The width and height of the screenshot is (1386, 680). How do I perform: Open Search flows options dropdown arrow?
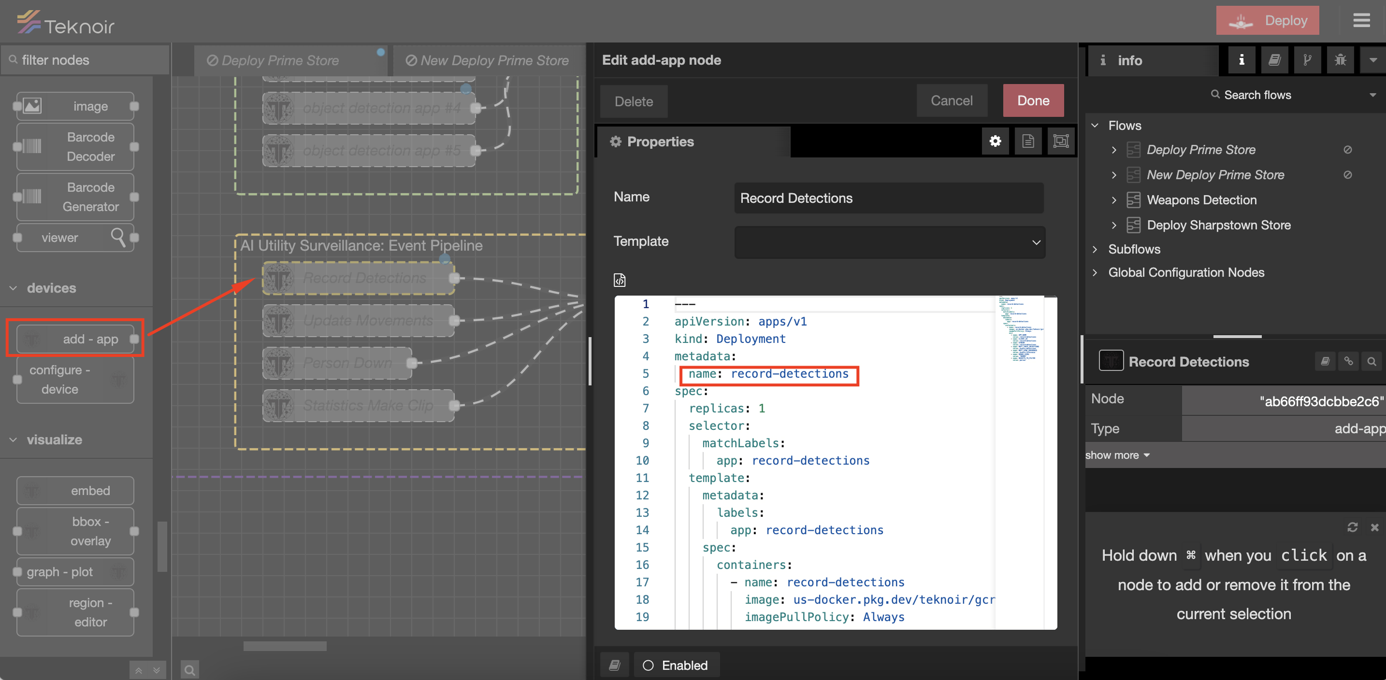[1372, 95]
